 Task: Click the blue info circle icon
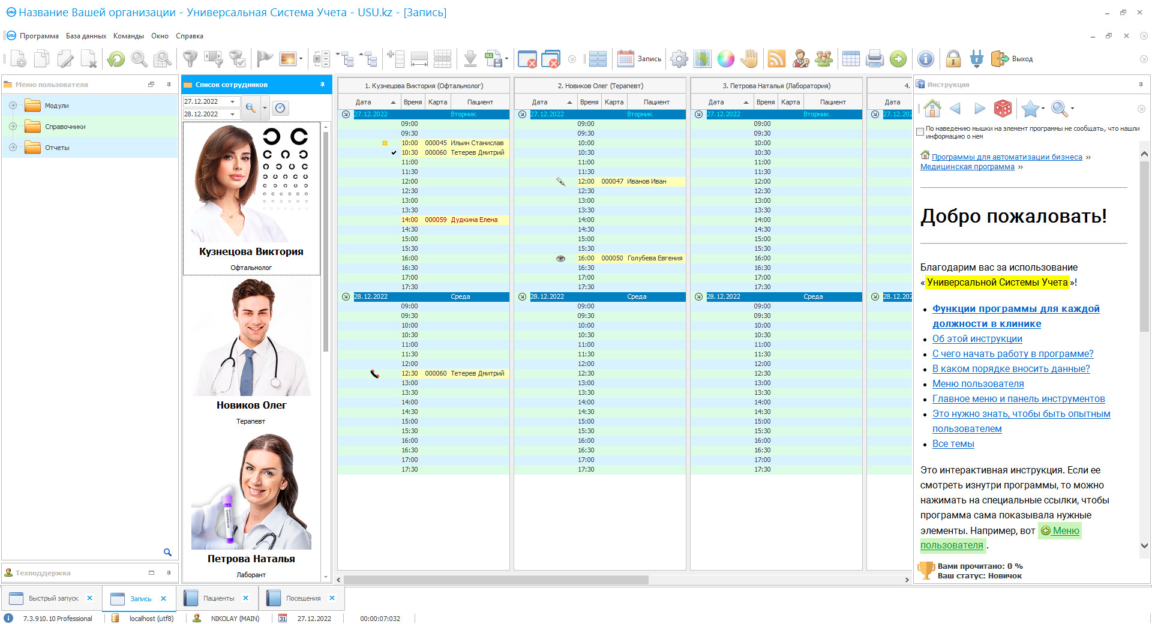tap(926, 59)
